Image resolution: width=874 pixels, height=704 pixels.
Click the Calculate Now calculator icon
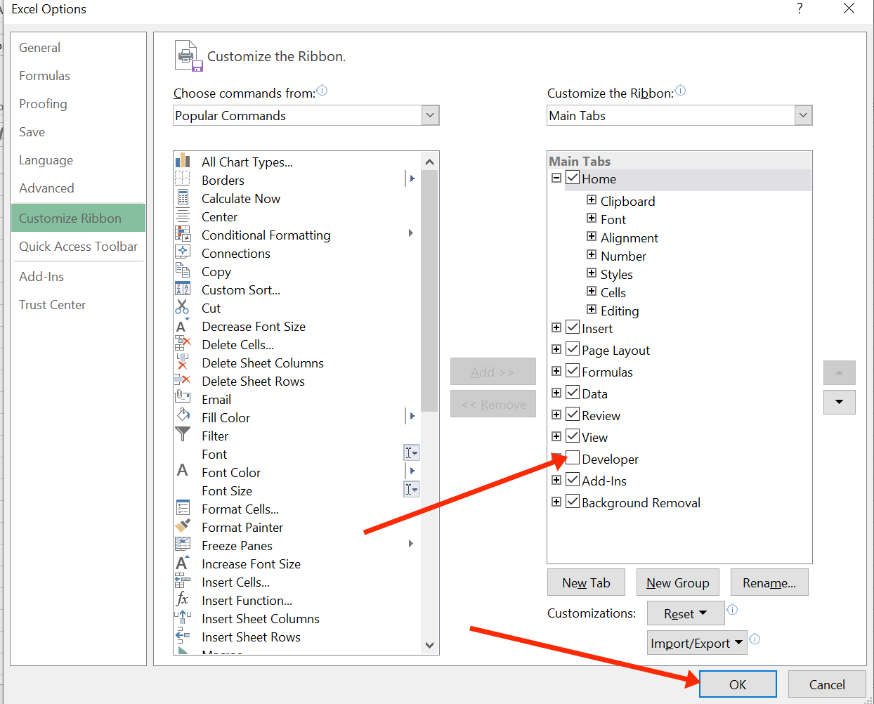coord(183,197)
